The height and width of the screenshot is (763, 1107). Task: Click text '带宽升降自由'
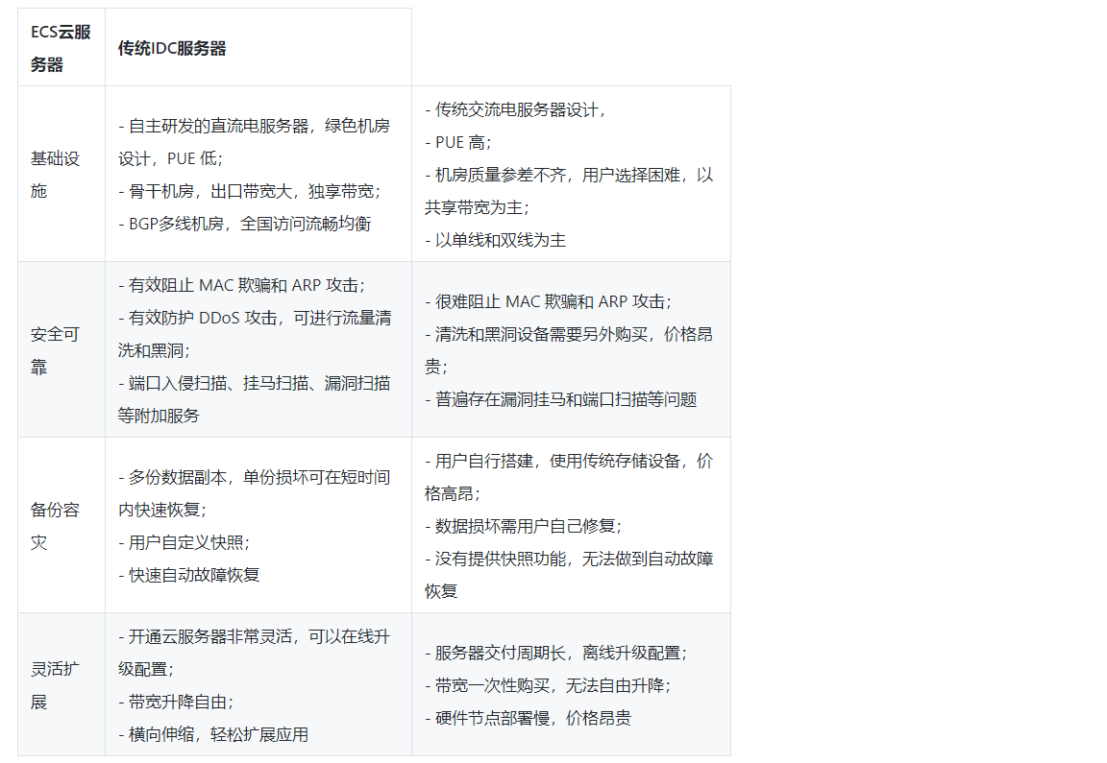(x=178, y=702)
